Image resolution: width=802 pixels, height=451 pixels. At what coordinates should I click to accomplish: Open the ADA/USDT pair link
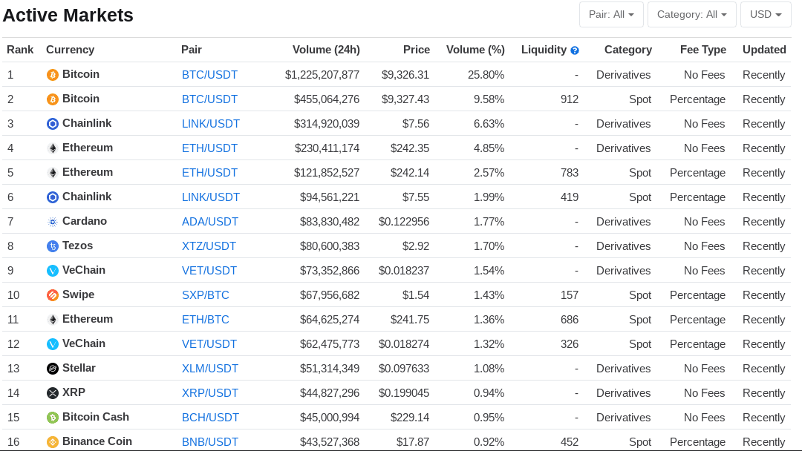tap(210, 223)
